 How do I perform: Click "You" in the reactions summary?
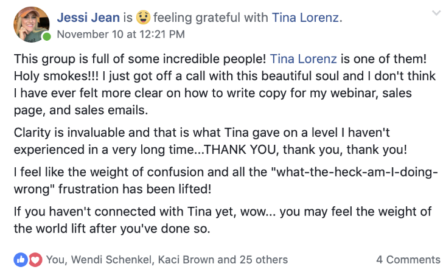55,260
